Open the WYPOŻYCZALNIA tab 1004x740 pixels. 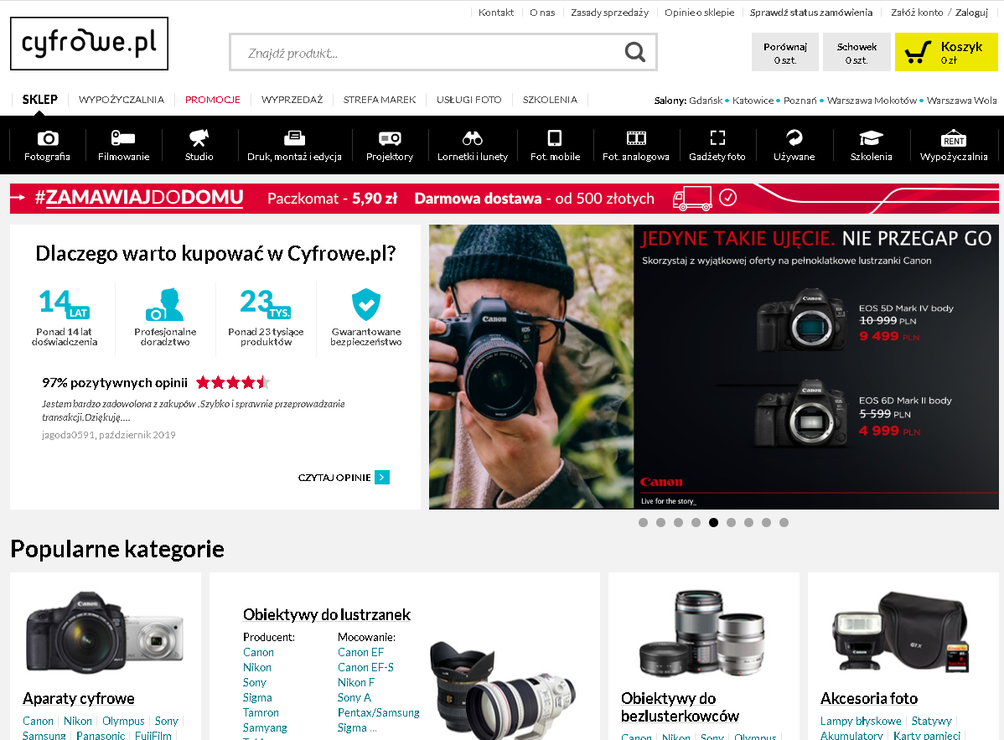click(x=121, y=99)
